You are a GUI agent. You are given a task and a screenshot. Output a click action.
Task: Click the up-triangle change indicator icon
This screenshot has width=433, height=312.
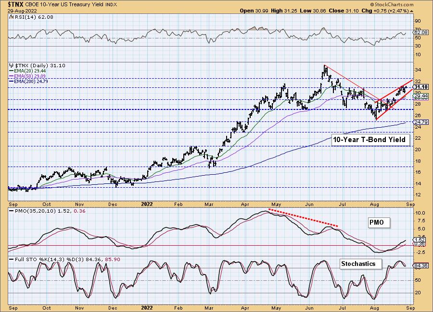411,11
